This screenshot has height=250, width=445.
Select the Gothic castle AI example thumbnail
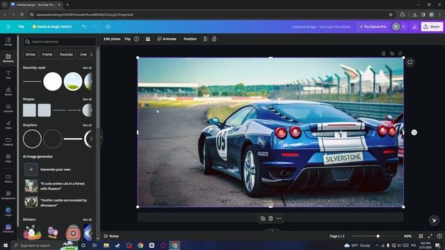click(31, 203)
